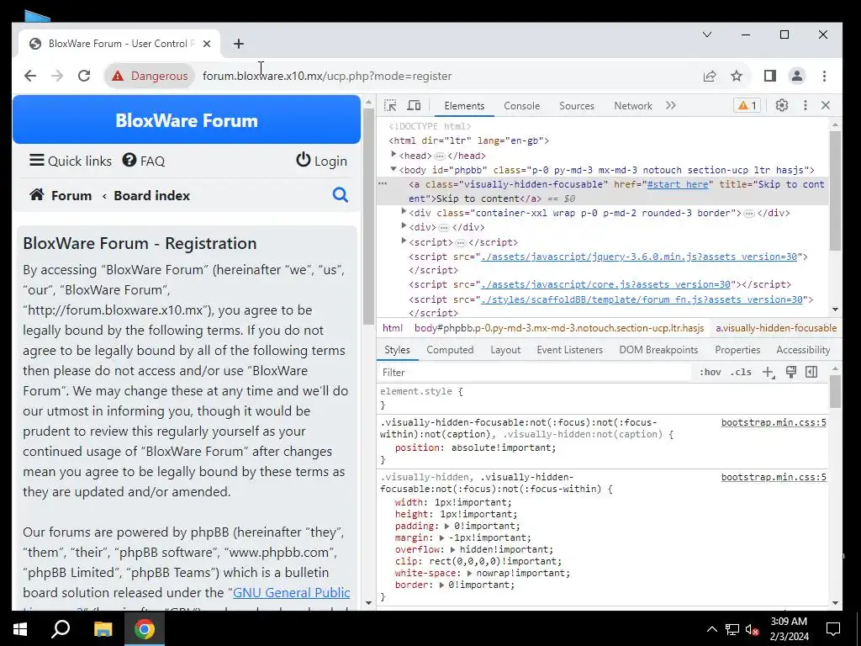This screenshot has height=646, width=861.
Task: Toggle Chrome side panel icon
Action: (x=770, y=76)
